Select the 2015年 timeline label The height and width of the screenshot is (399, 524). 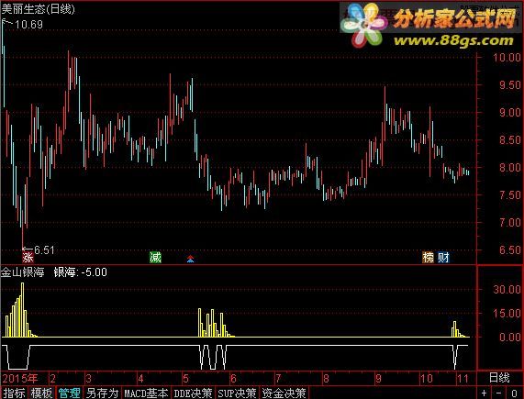pyautogui.click(x=20, y=379)
